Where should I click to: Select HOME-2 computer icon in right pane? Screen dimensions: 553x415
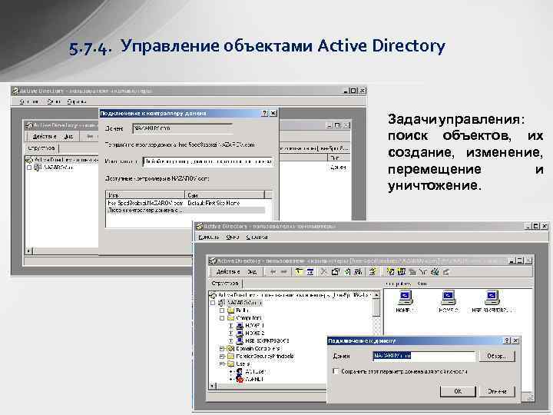click(x=449, y=297)
